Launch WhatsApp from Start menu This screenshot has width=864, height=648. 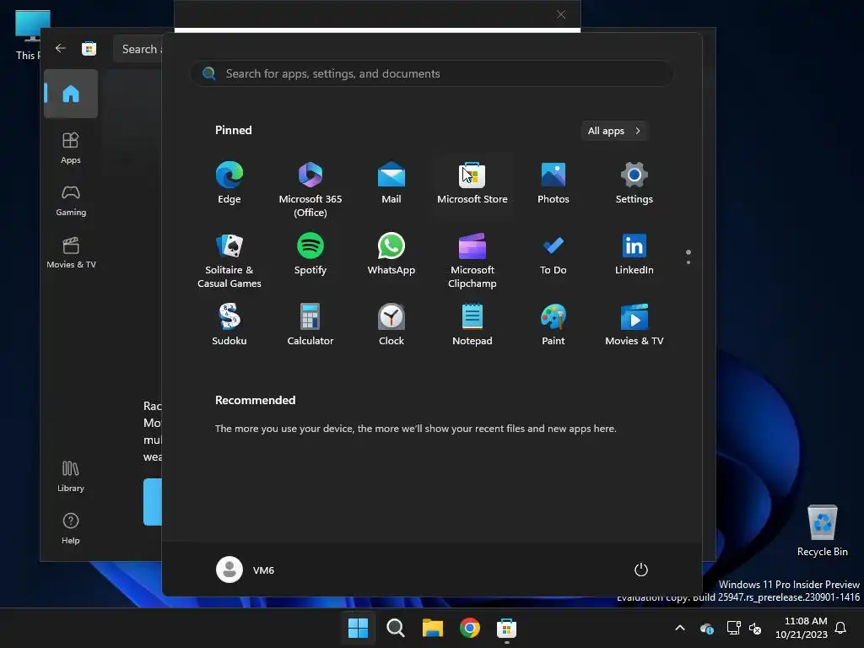click(391, 255)
